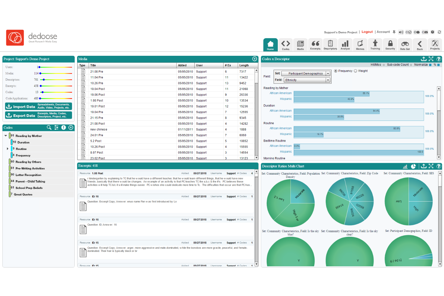Open the users group icon in the top bar
Viewport: 444px width, 296px height.
[417, 32]
